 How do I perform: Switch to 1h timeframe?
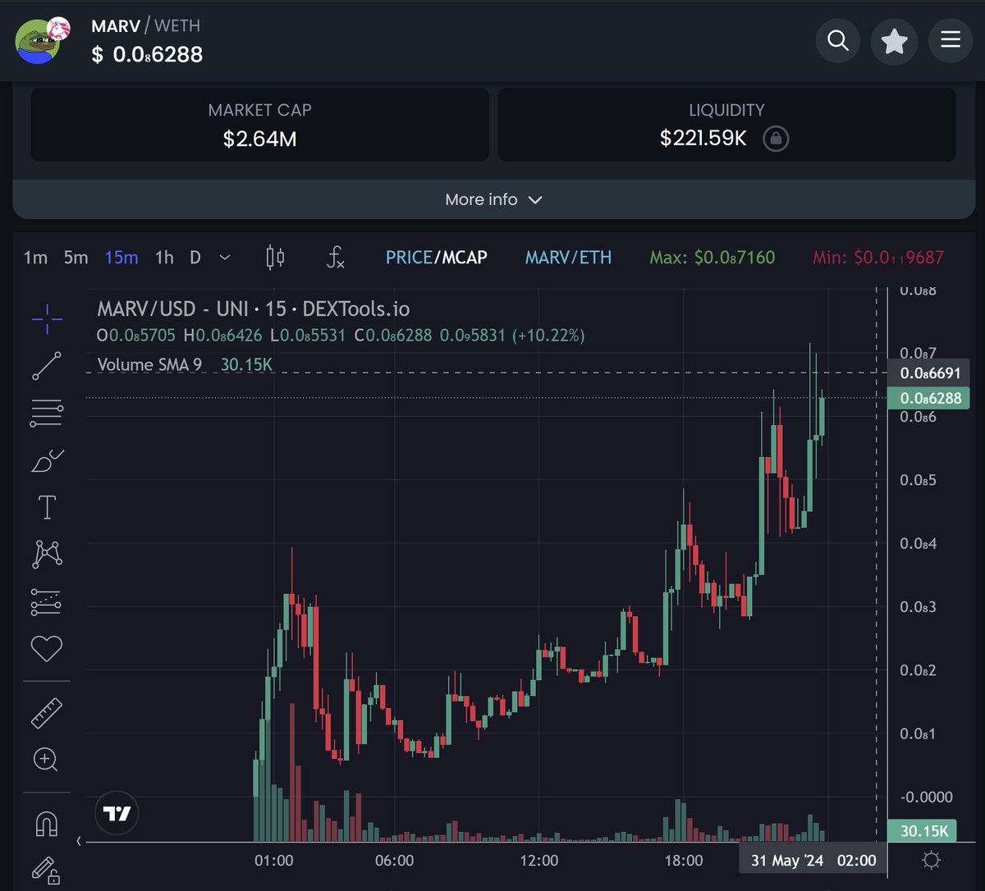(164, 258)
